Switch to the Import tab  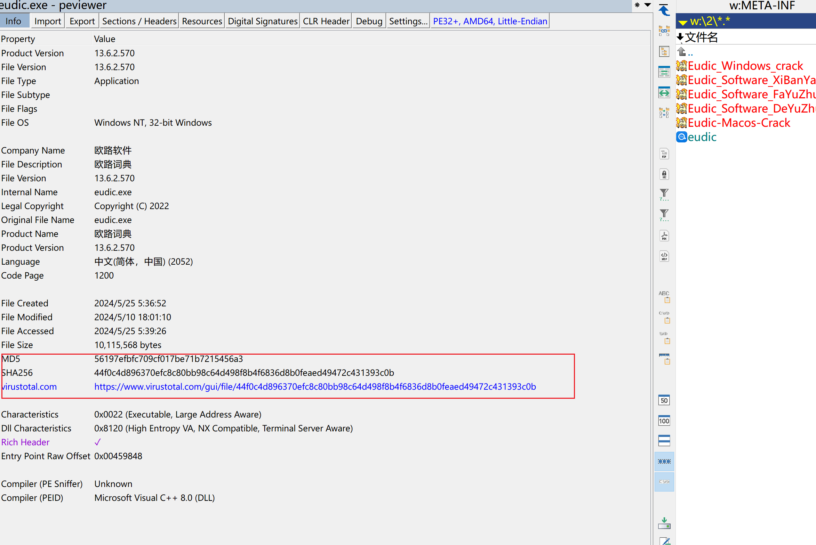coord(48,21)
